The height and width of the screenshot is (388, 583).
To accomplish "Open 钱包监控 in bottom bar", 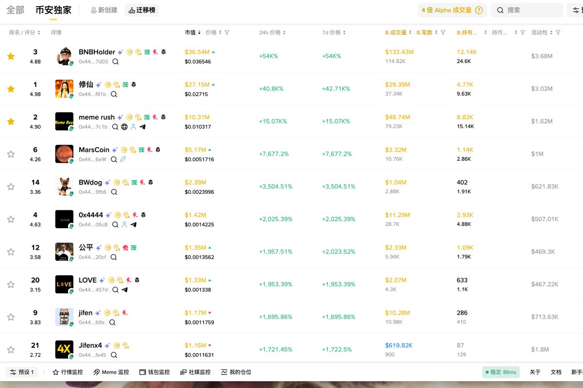I will [x=154, y=372].
